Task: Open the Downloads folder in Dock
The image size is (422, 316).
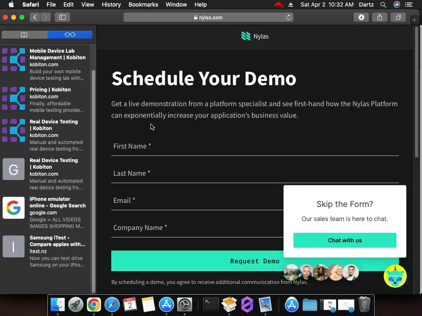Action: 310,305
